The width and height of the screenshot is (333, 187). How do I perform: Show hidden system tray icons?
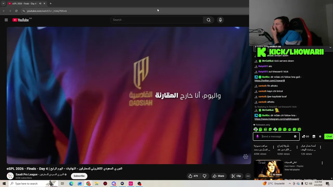[290, 184]
